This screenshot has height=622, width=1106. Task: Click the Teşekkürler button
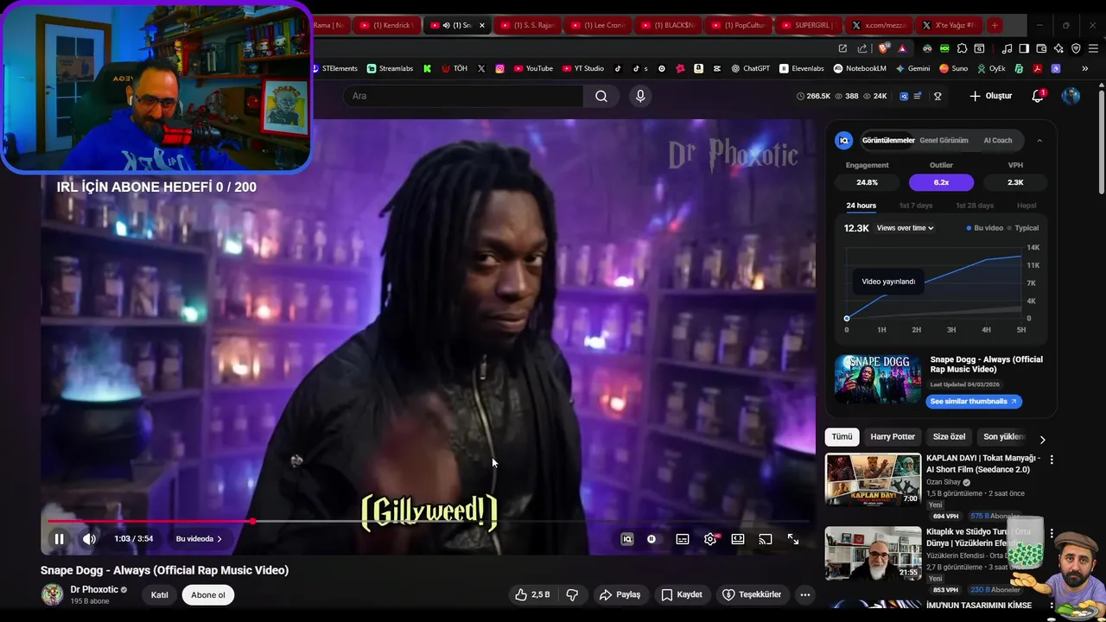[x=752, y=594]
